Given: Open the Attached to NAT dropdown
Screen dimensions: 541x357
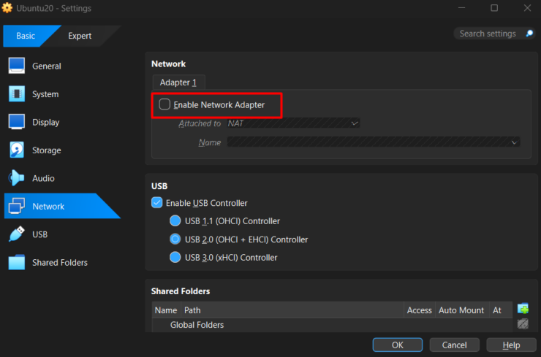Looking at the screenshot, I should pos(293,123).
